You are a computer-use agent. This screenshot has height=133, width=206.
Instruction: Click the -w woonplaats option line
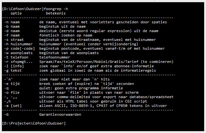(x=51, y=53)
